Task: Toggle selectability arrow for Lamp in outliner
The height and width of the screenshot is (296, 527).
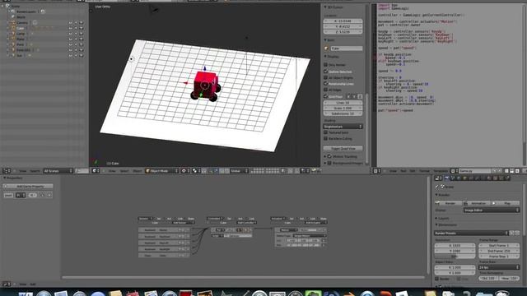Action: pos(76,34)
